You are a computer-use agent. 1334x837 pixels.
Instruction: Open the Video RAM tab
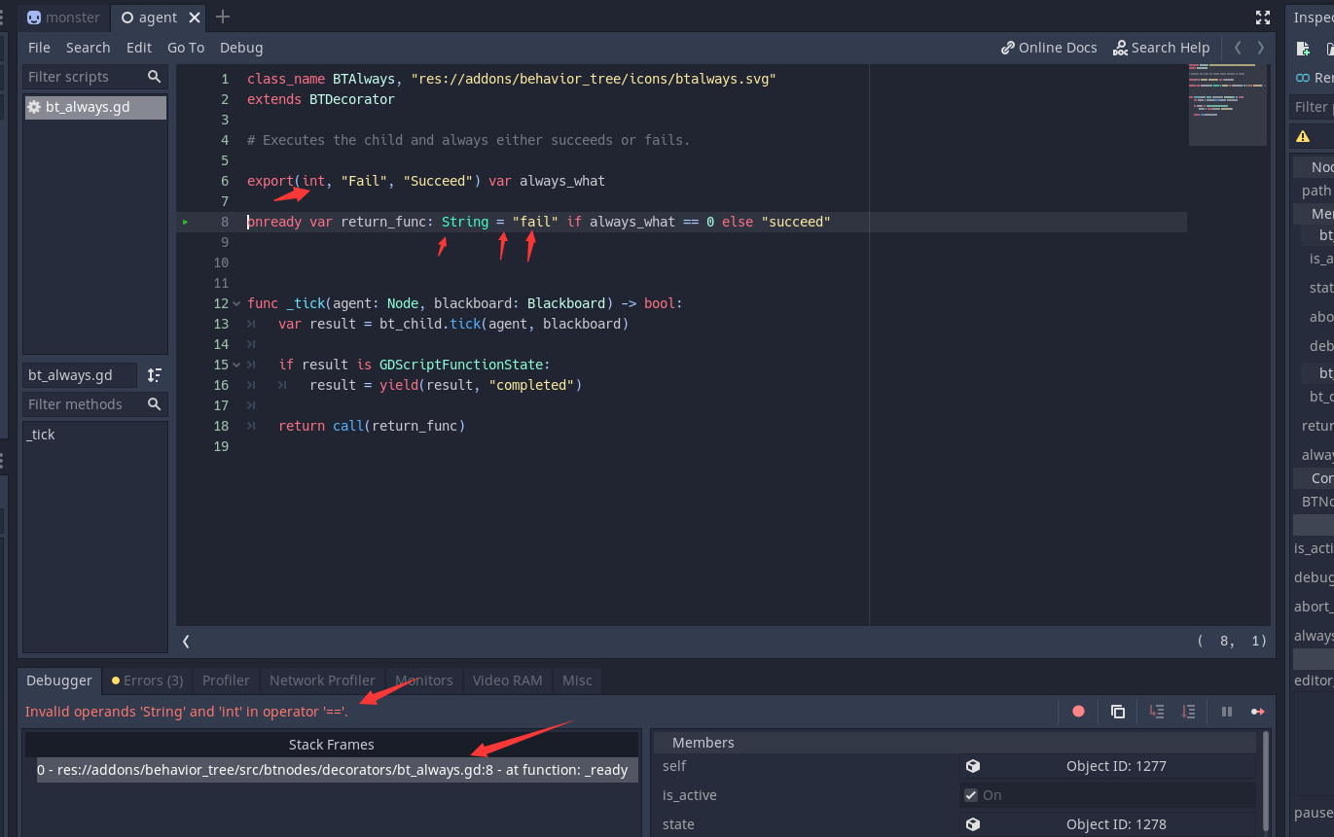click(x=507, y=680)
